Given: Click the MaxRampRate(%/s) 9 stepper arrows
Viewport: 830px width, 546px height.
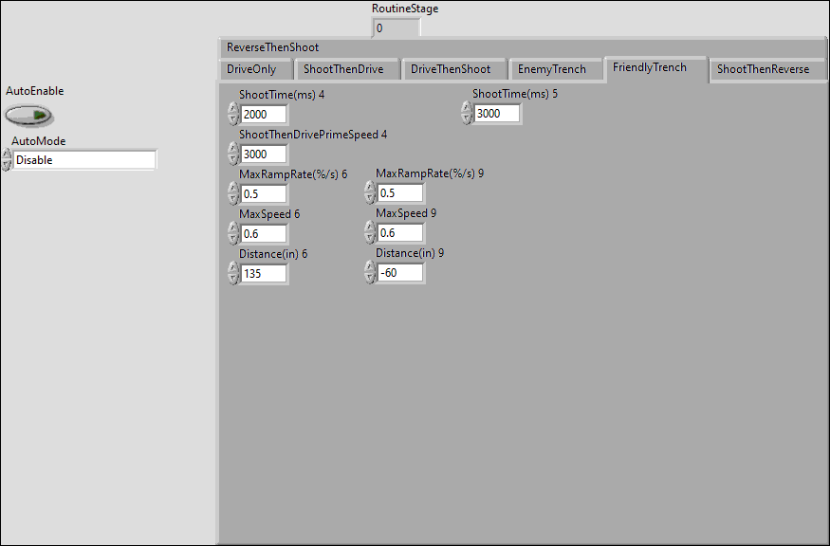Looking at the screenshot, I should click(370, 193).
